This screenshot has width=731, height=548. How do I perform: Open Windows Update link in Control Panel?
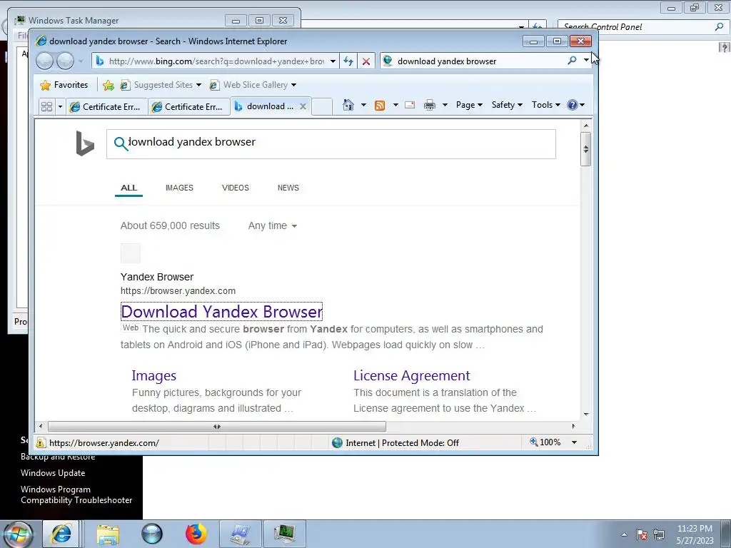tap(53, 473)
